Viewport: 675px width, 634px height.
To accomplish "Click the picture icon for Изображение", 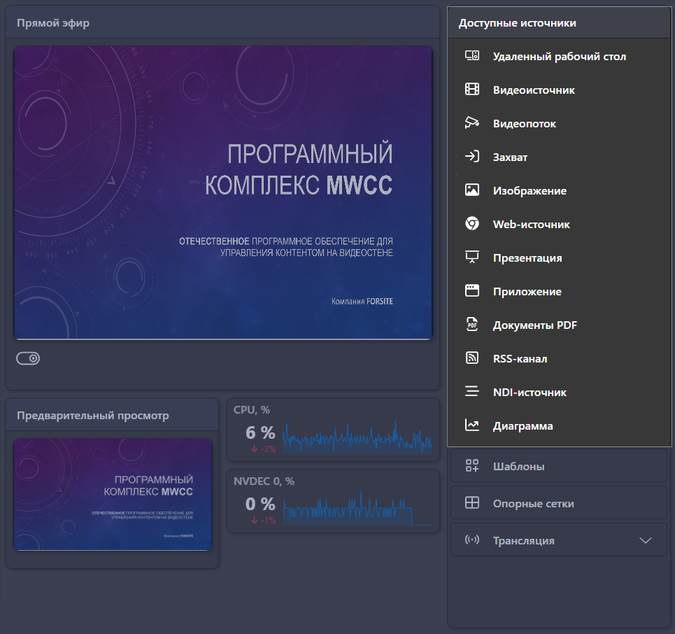I will pos(472,190).
